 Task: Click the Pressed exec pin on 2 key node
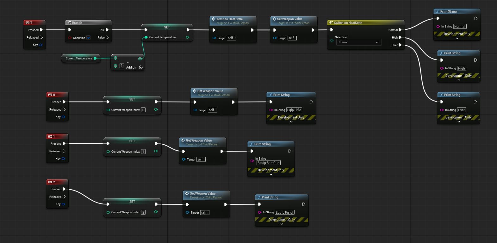tap(64, 189)
